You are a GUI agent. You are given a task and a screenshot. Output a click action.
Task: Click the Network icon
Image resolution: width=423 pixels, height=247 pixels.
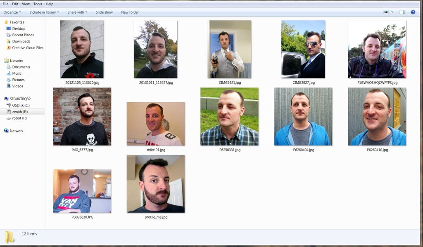[6, 131]
